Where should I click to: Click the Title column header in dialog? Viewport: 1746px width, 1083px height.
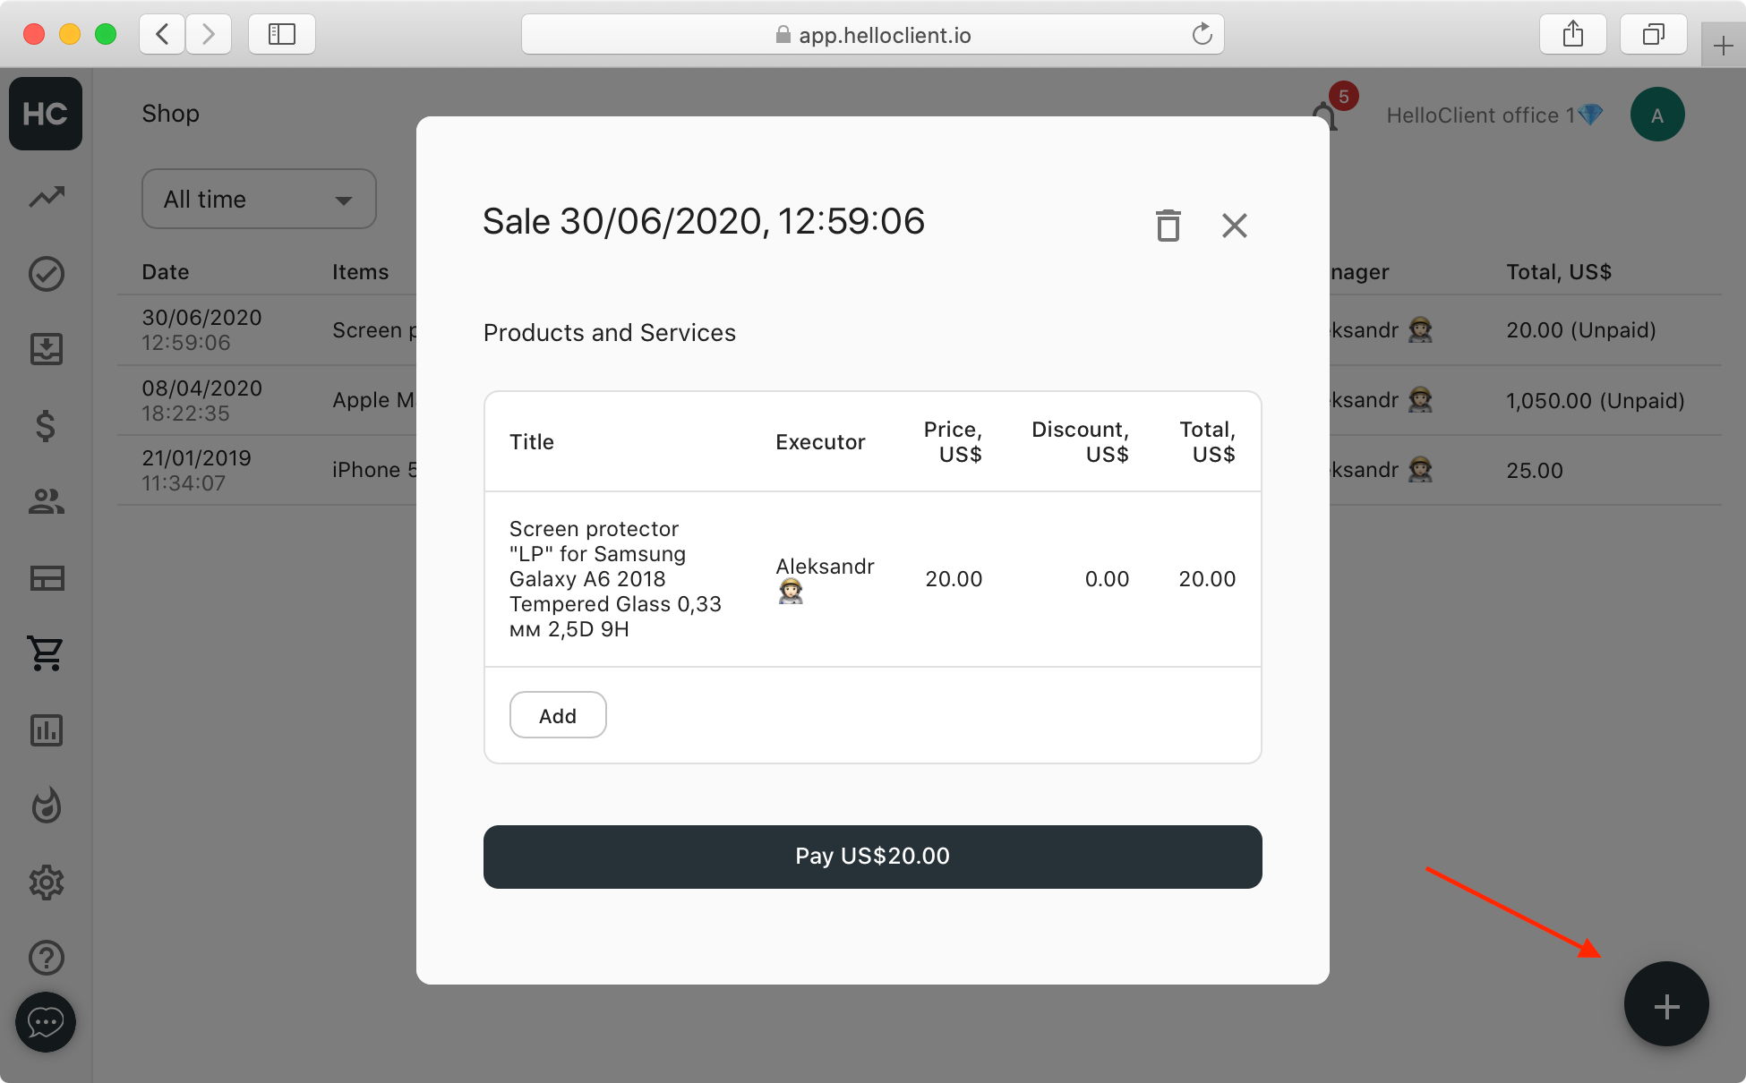(x=532, y=442)
